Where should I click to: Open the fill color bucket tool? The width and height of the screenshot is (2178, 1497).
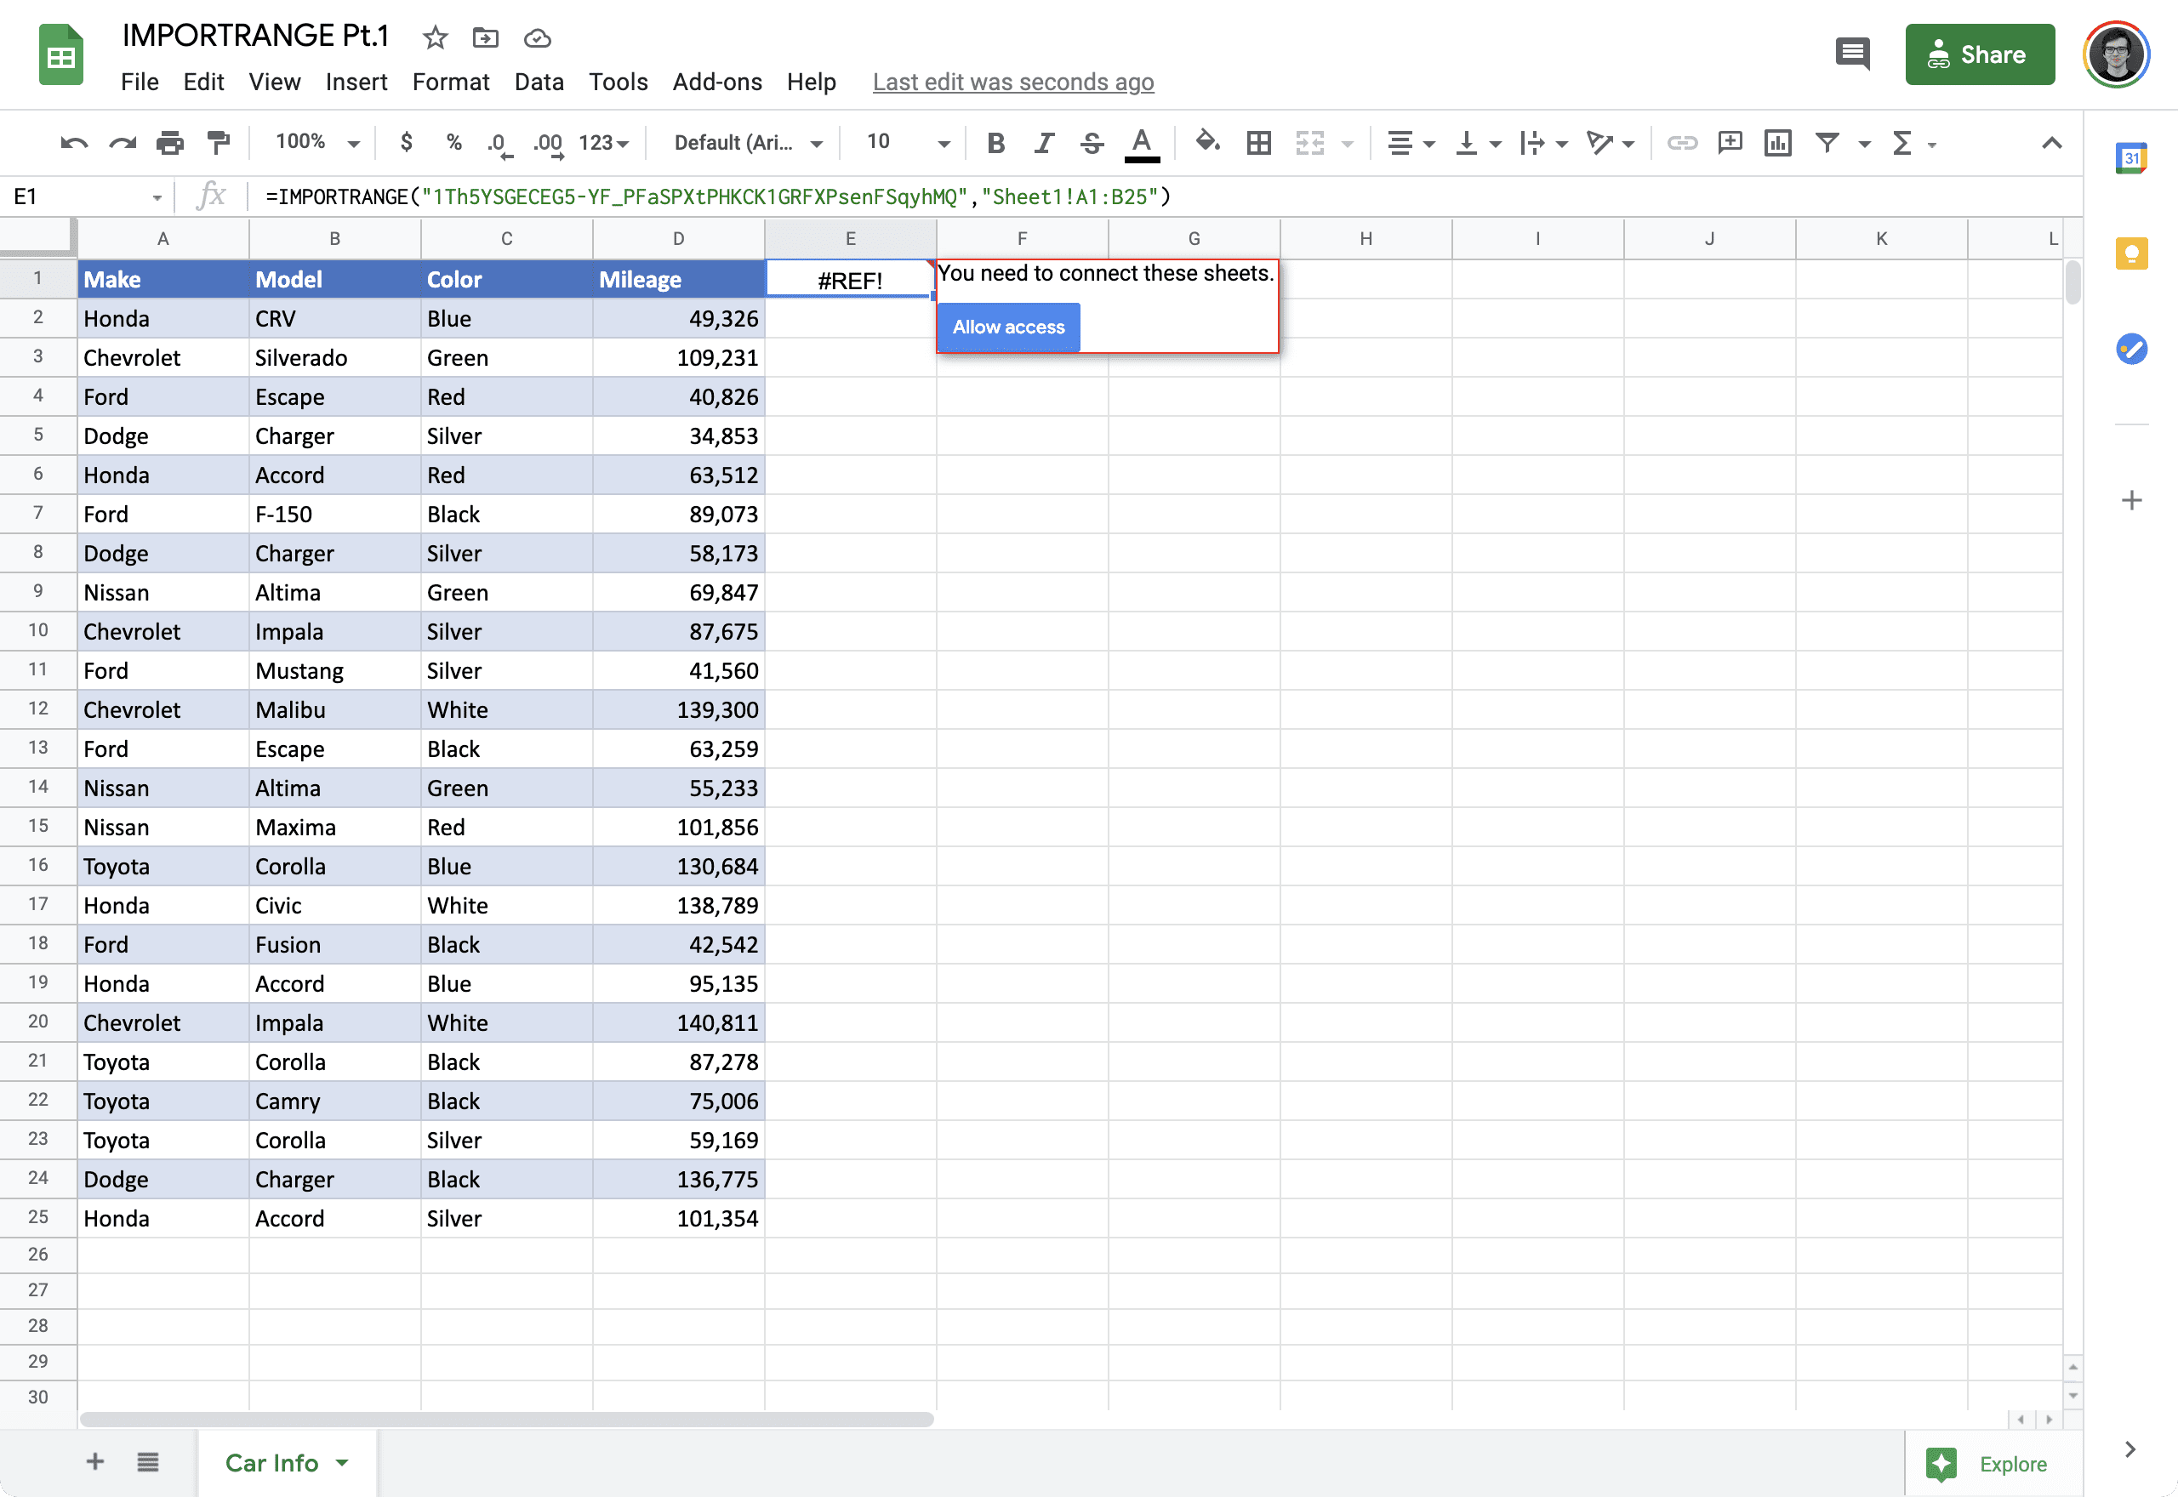(x=1207, y=143)
